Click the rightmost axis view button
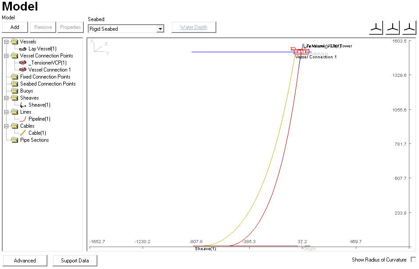Viewport: 419px width, 269px height. (x=409, y=28)
